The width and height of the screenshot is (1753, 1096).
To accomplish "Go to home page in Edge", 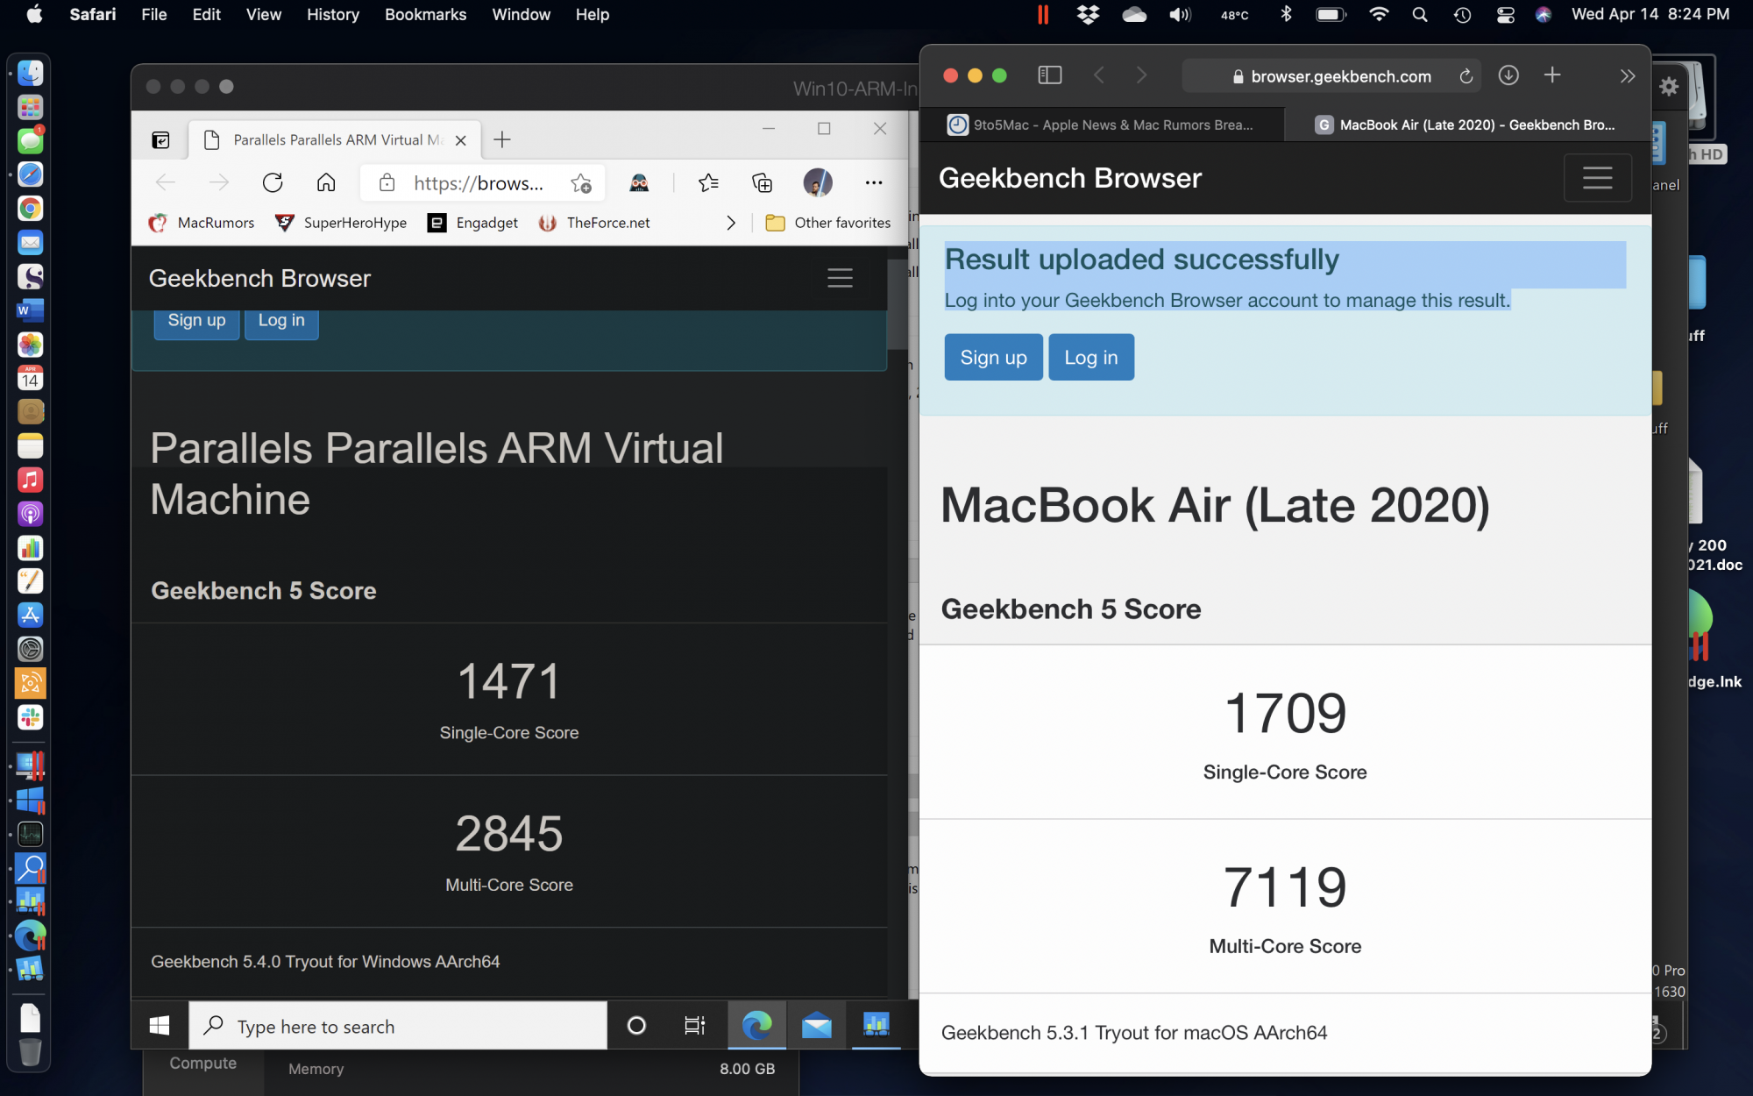I will tap(326, 182).
